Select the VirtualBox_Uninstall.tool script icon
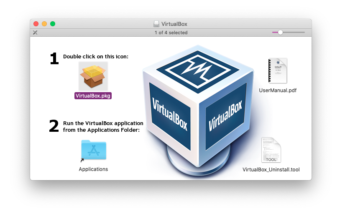Image resolution: width=340 pixels, height=216 pixels. click(271, 150)
